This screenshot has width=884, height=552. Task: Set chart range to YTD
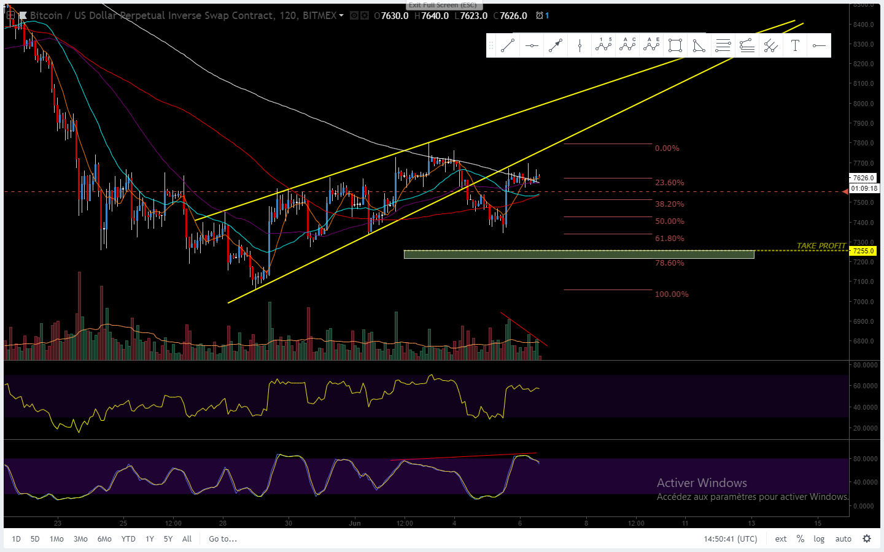128,539
